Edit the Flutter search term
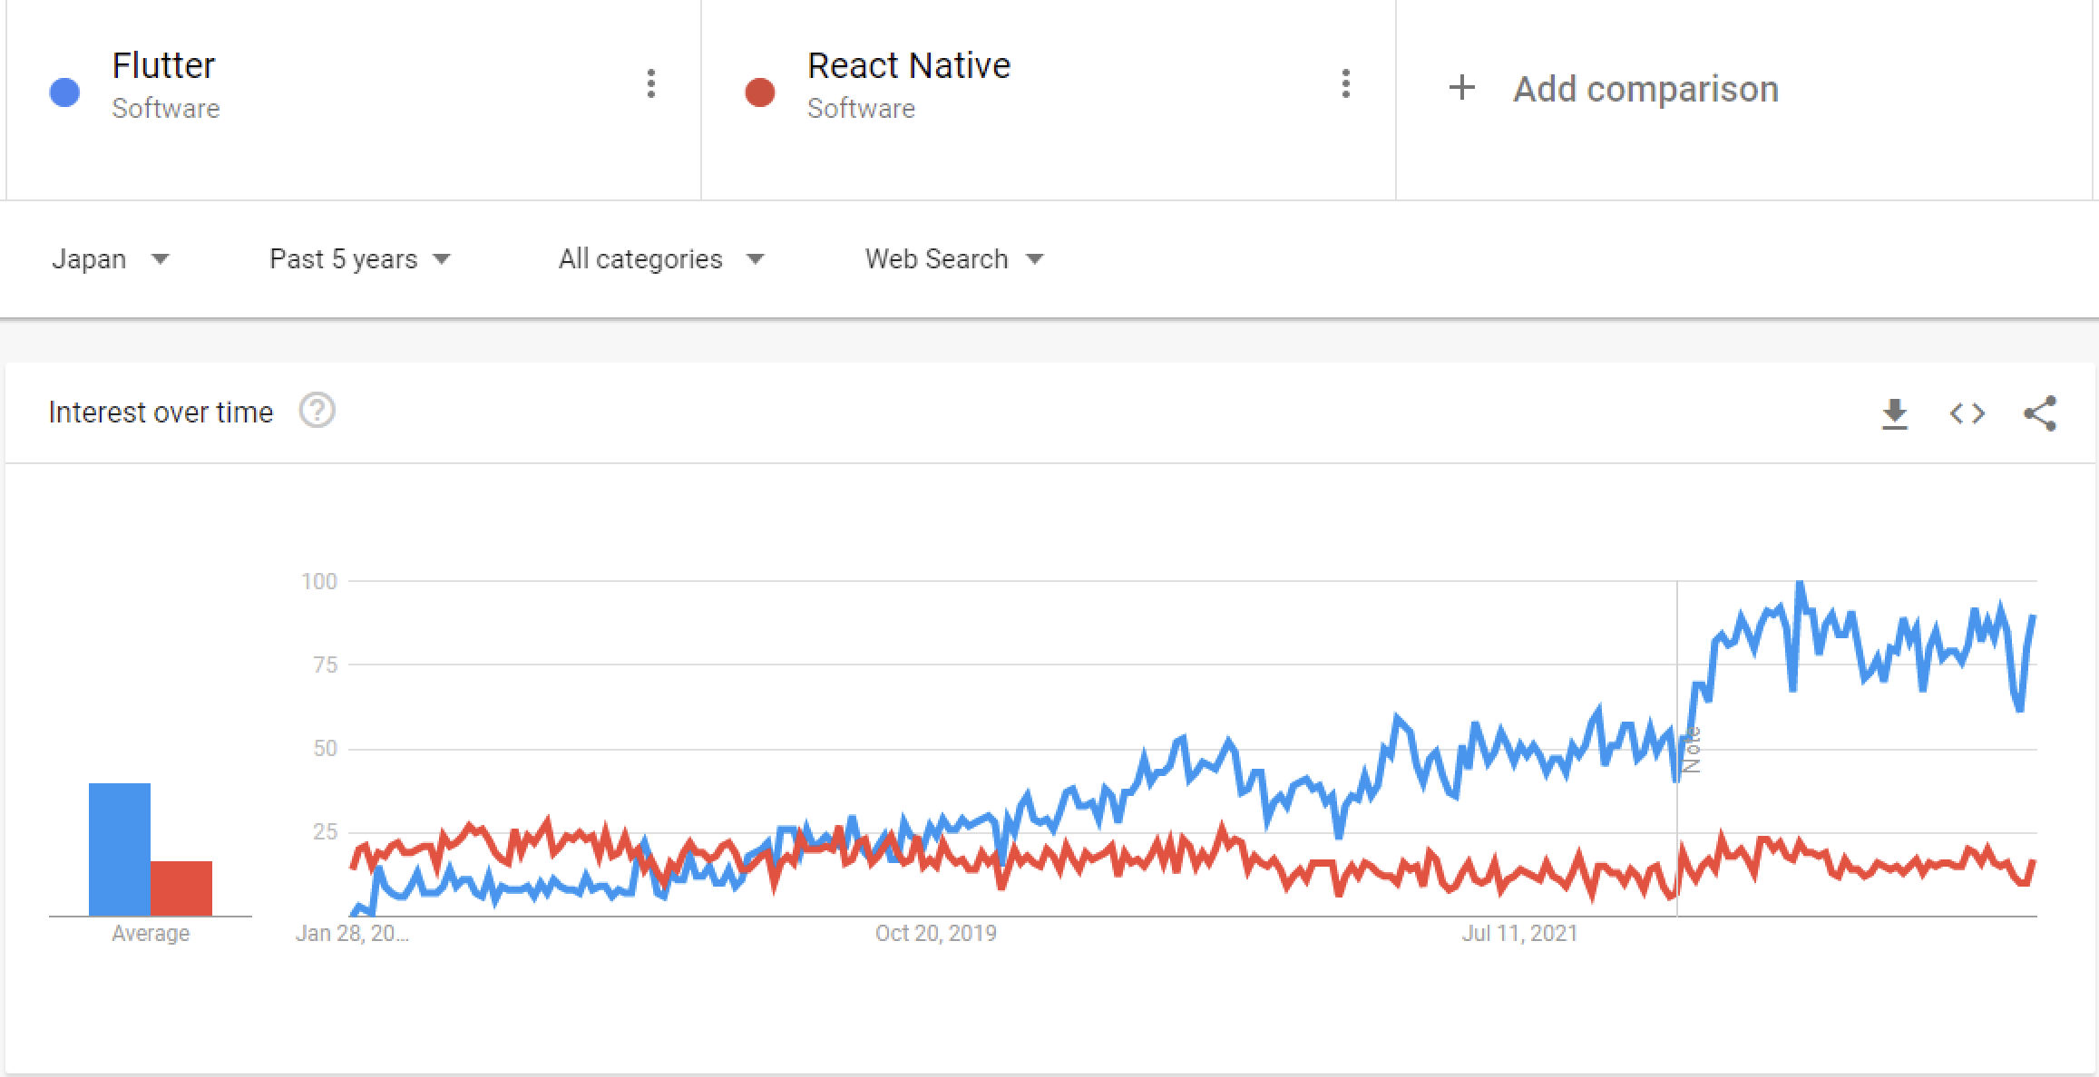This screenshot has height=1077, width=2099. (163, 65)
